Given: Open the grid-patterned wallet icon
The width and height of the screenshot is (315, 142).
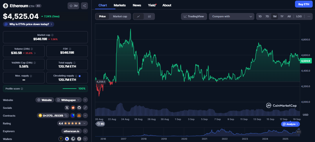Looking at the screenshot, I should pos(73,139).
